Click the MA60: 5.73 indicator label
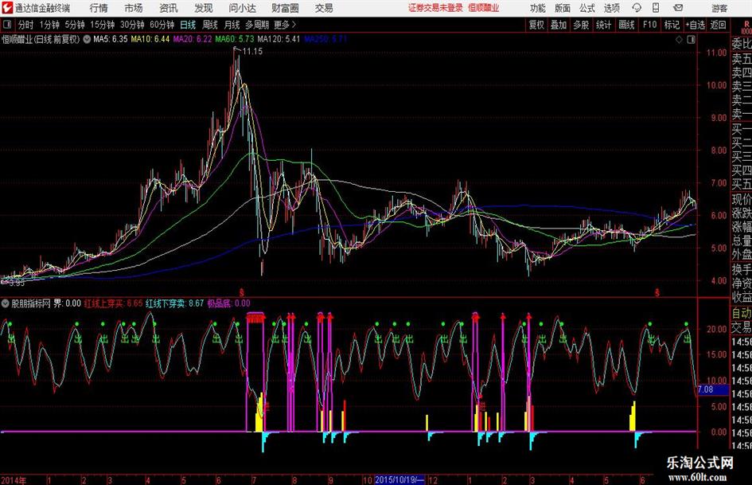This screenshot has width=752, height=485. 235,39
